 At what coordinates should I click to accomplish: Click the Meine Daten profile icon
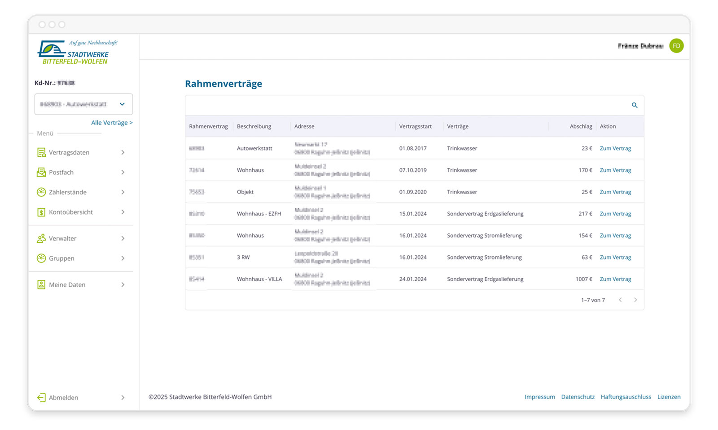pos(41,285)
